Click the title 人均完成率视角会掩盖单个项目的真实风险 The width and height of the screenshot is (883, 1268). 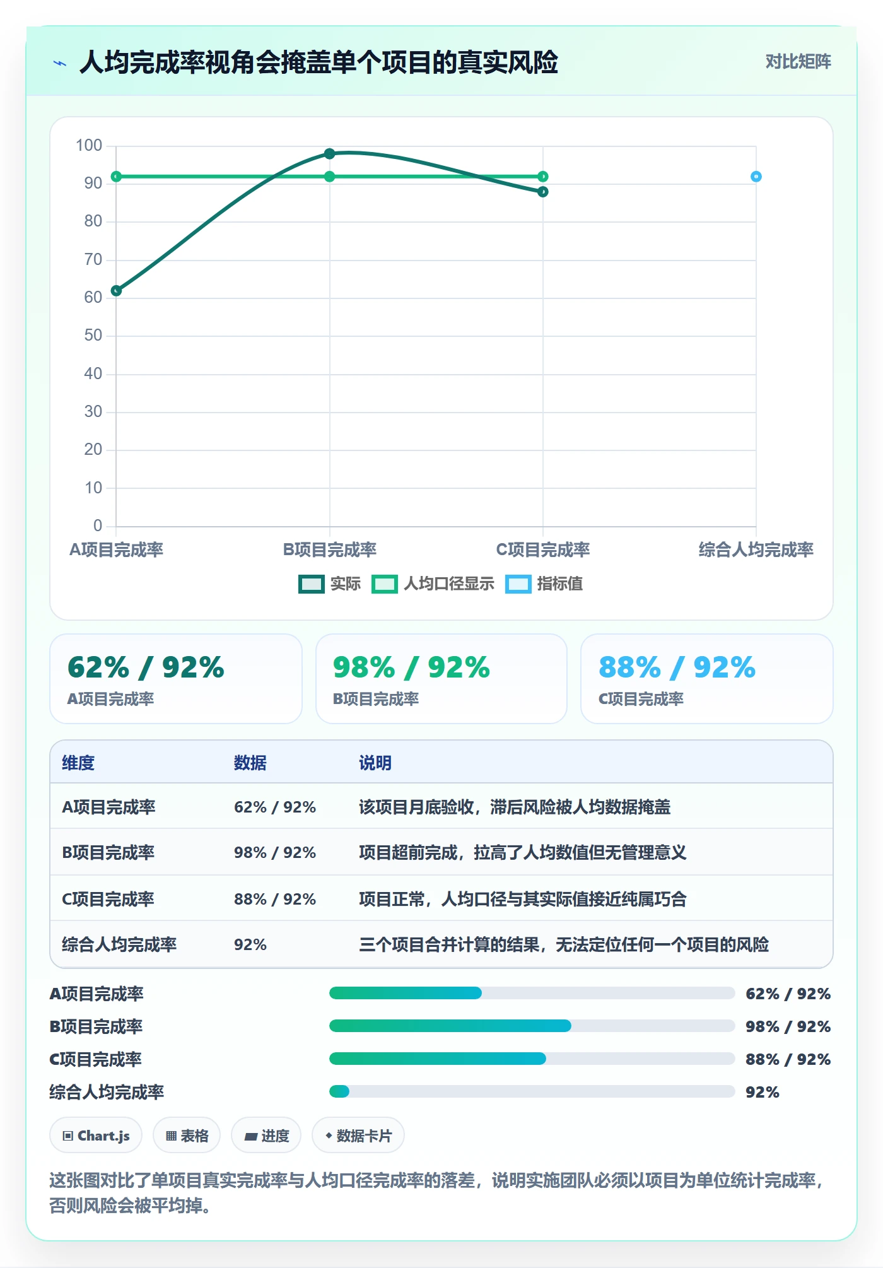(319, 62)
